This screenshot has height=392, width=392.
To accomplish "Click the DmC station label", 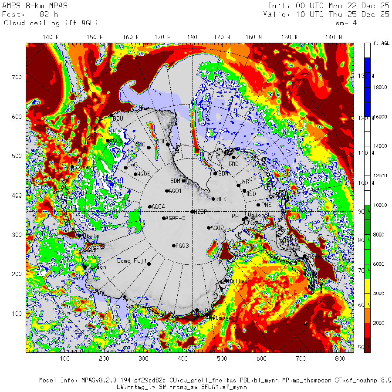I will point(132,165).
